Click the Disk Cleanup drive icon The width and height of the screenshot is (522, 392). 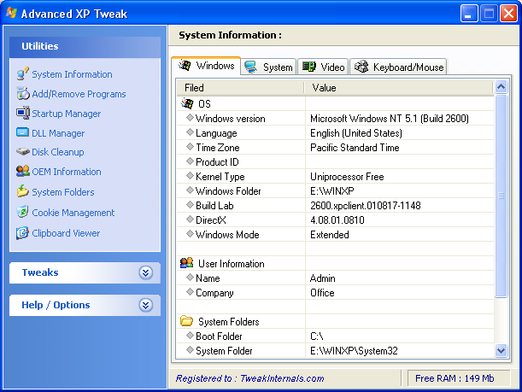pos(23,152)
